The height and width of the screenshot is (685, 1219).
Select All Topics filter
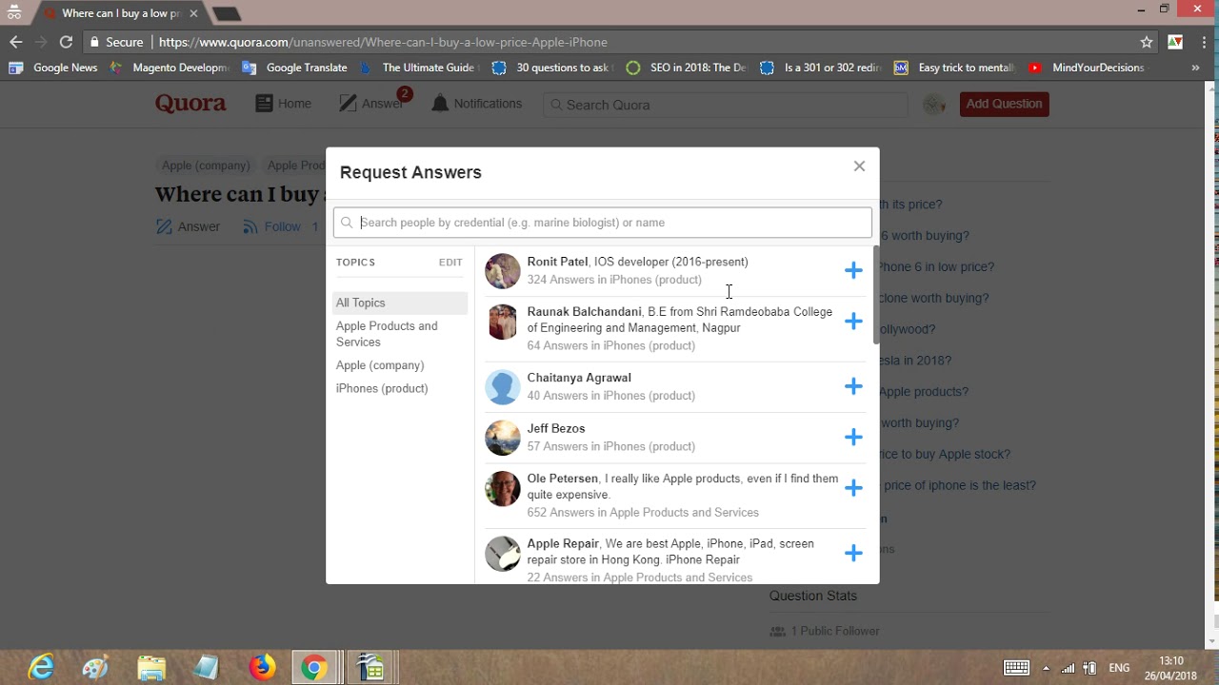[x=400, y=303]
